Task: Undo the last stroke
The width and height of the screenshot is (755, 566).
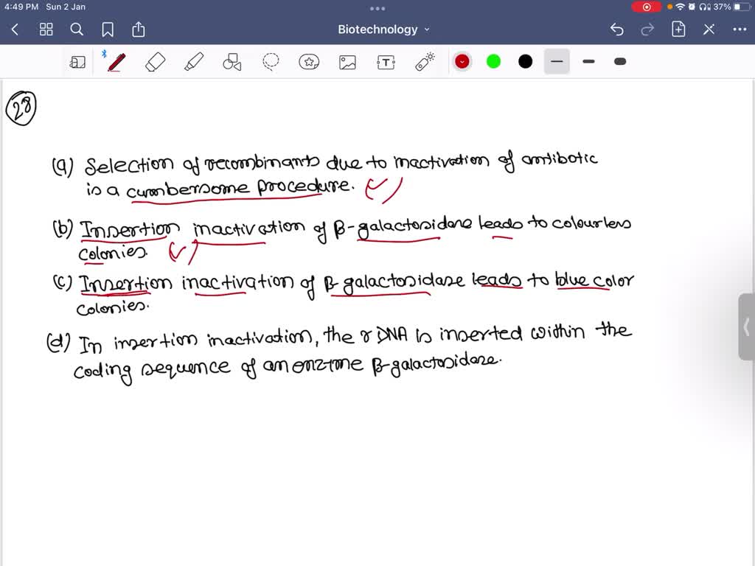Action: [616, 29]
